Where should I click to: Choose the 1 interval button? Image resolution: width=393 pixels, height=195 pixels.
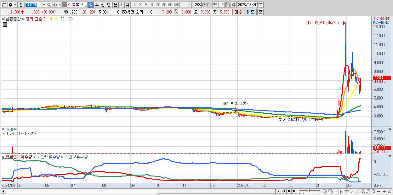[134, 5]
